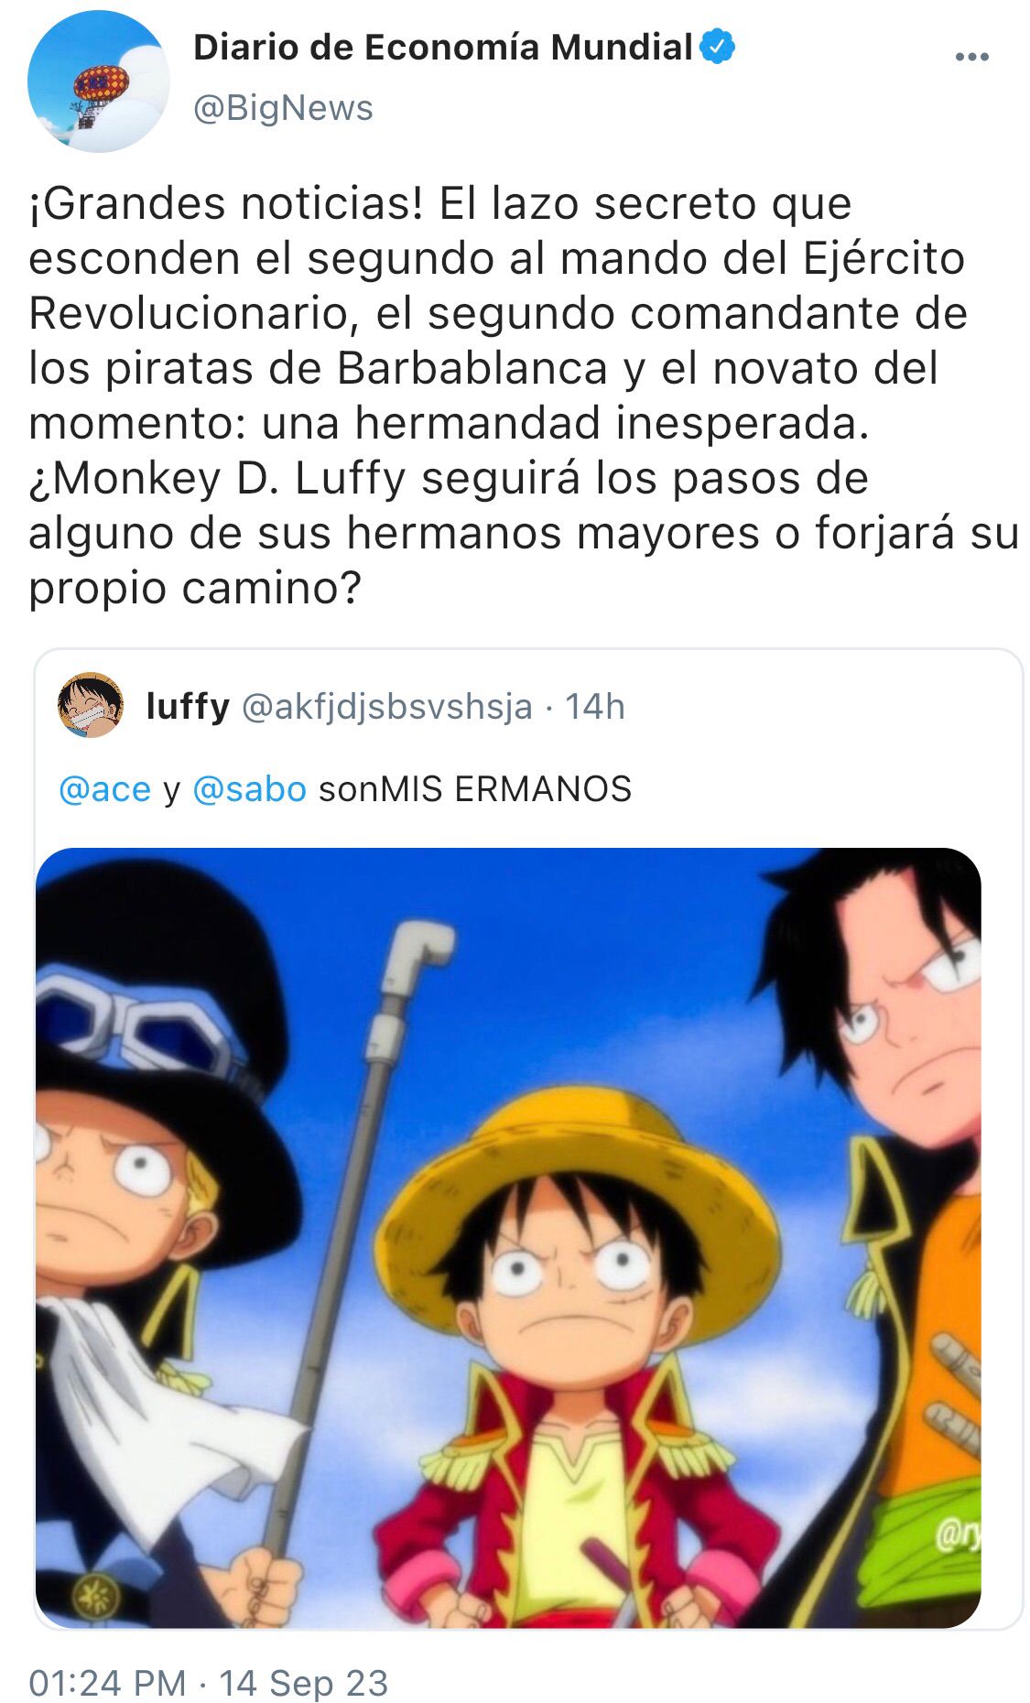The width and height of the screenshot is (1030, 1703).
Task: Click the @akfjdjsbsvshsja handle
Action: (x=386, y=706)
